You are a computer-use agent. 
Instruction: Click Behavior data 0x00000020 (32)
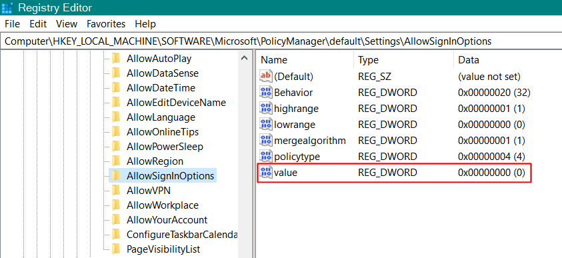pos(494,93)
